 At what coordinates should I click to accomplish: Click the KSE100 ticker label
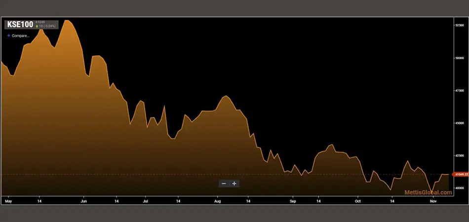click(20, 25)
